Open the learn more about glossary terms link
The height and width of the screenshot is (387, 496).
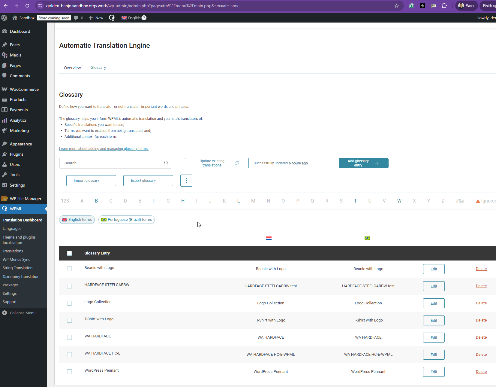pos(104,149)
